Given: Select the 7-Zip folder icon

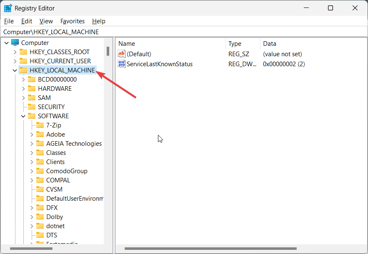Looking at the screenshot, I should point(40,125).
